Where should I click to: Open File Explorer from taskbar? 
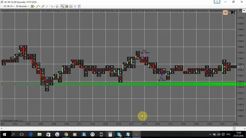coord(40,134)
